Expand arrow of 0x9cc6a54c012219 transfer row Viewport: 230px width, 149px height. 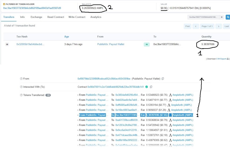[78, 130]
